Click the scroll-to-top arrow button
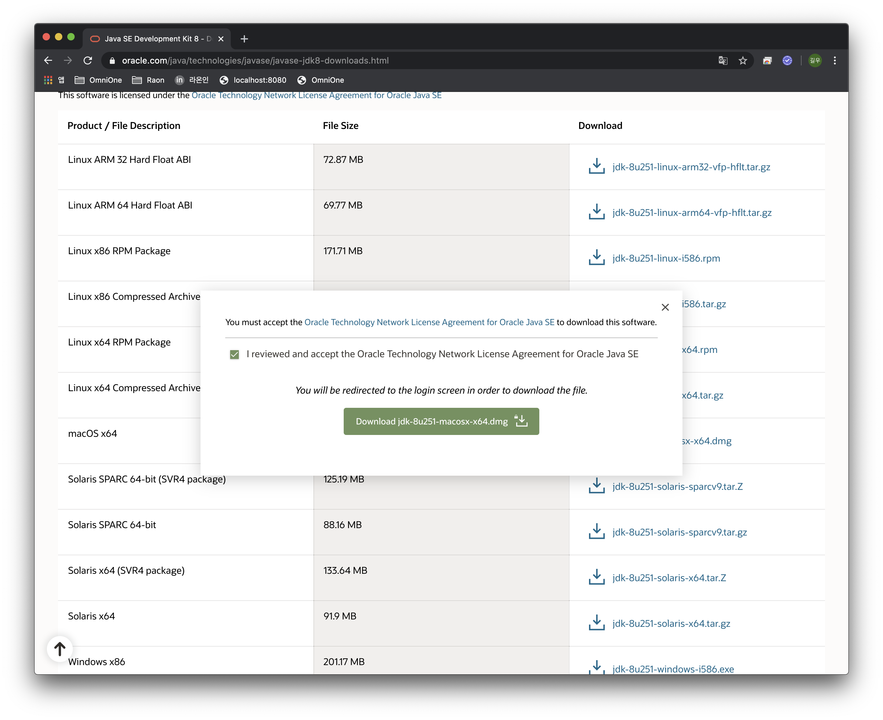Viewport: 883px width, 720px height. point(60,649)
